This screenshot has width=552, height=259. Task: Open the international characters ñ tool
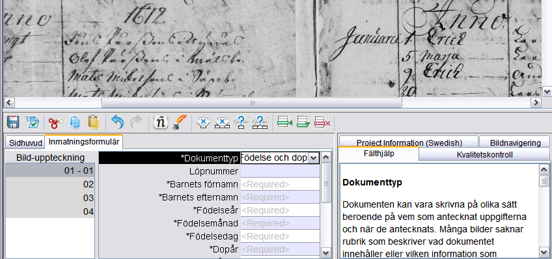161,122
